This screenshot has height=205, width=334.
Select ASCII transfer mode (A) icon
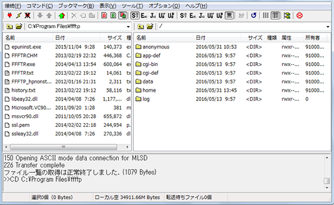[x=104, y=16]
